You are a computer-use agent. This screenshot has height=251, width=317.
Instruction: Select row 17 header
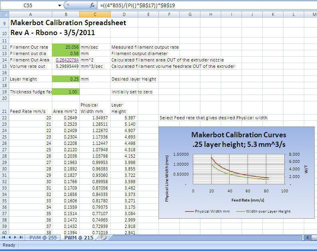click(x=4, y=79)
